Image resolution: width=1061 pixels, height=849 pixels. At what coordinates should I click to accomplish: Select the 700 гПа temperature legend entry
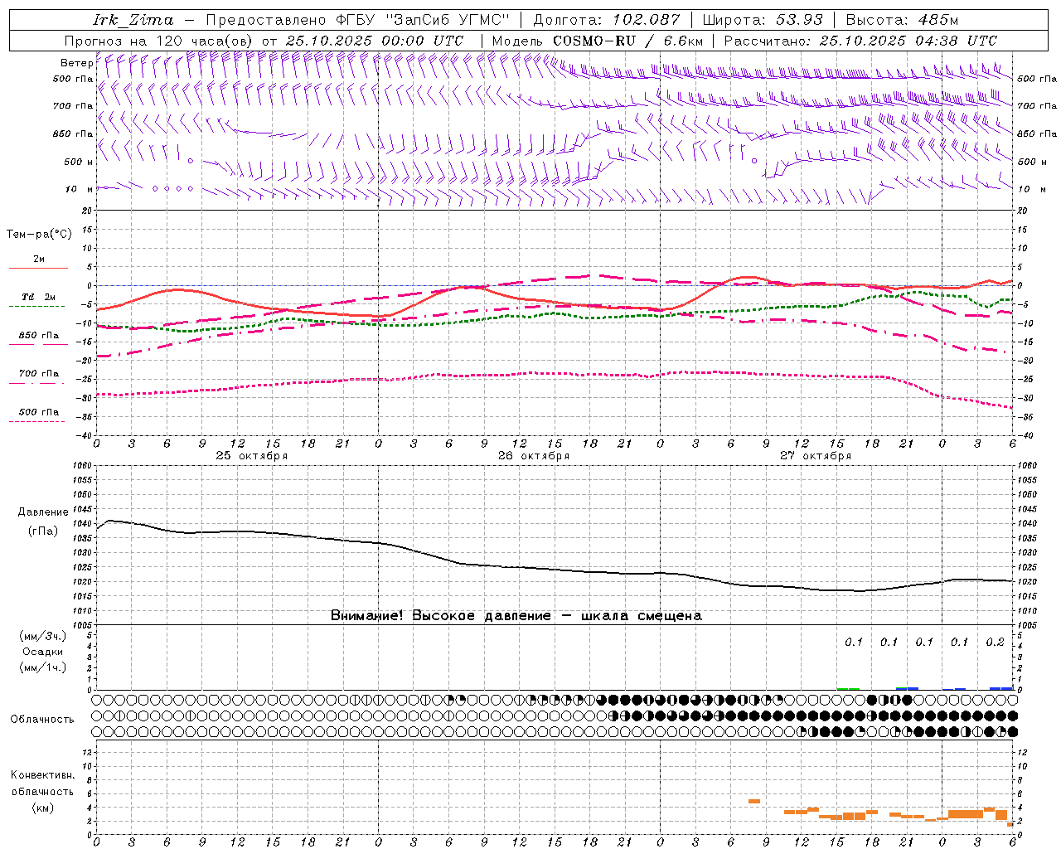[x=39, y=374]
